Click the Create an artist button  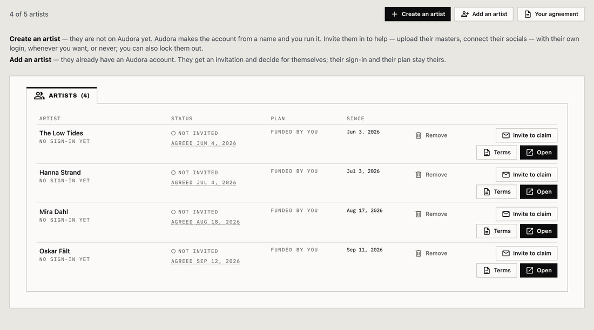point(417,14)
